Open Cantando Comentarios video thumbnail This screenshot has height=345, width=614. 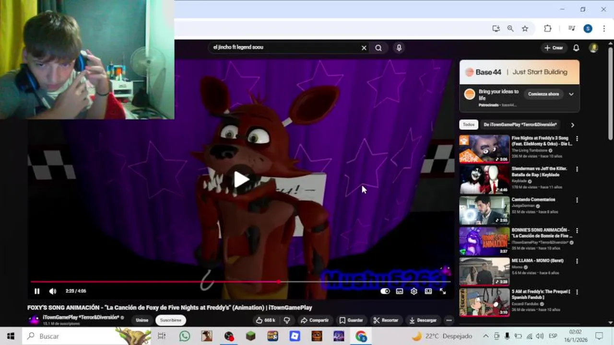click(484, 210)
